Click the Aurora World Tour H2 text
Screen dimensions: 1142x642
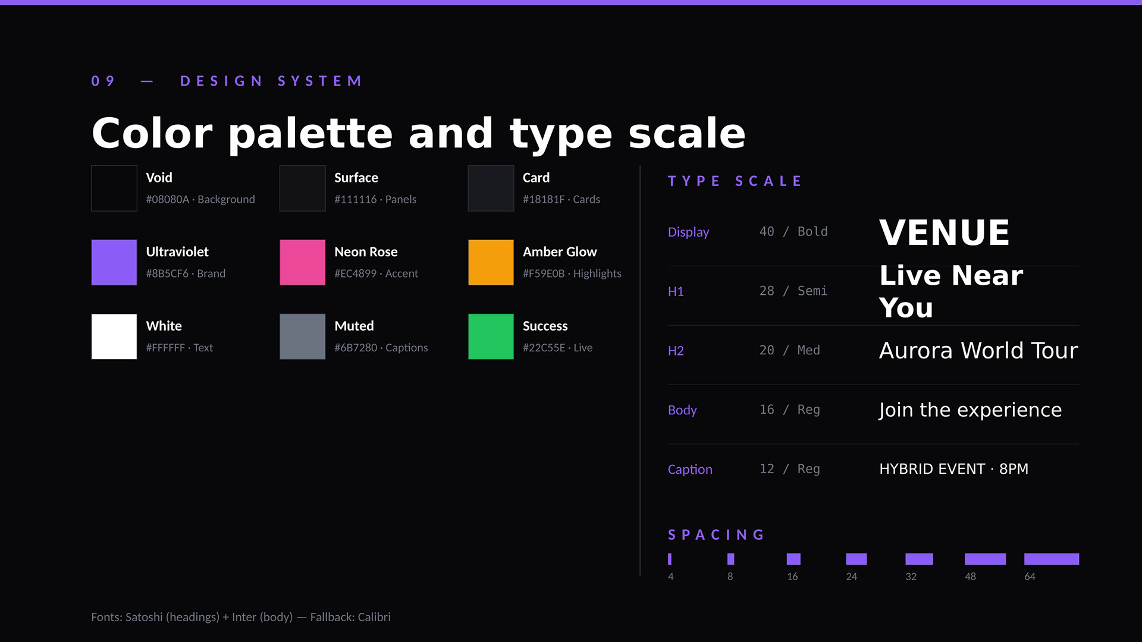coord(978,351)
